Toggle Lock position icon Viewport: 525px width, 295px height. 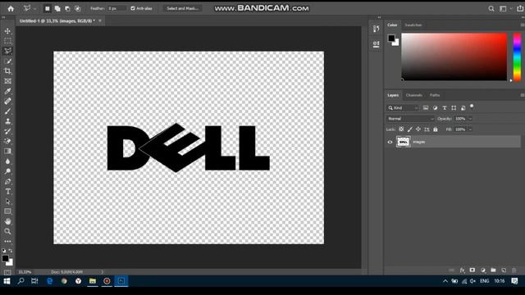point(418,129)
